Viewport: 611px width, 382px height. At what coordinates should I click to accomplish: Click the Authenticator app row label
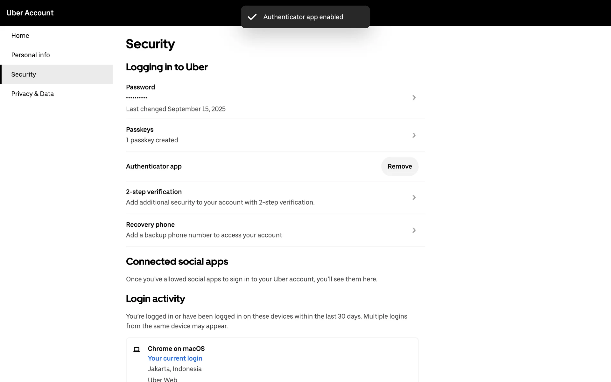154,166
